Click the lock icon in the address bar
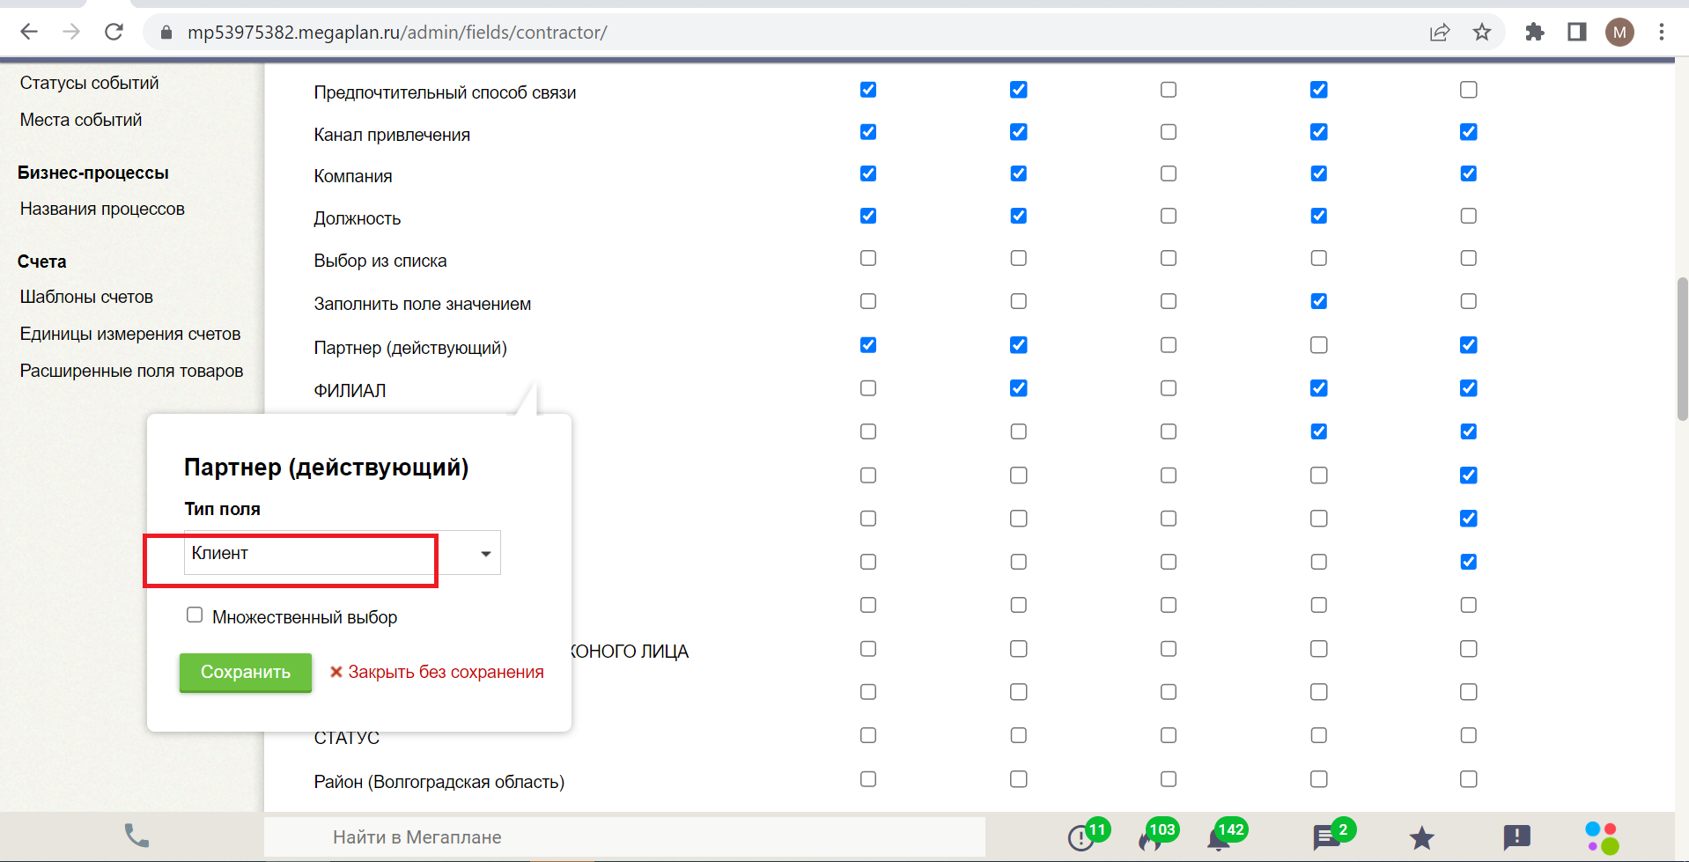The image size is (1689, 862). [166, 33]
